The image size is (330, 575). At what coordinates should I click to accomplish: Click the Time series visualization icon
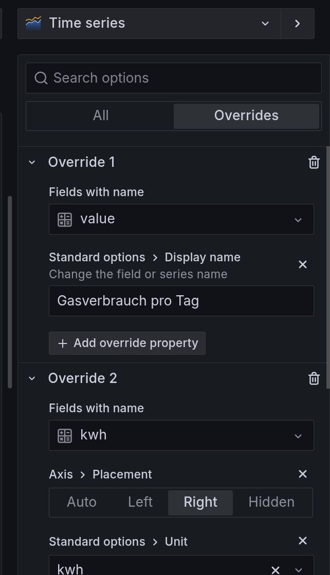[33, 23]
